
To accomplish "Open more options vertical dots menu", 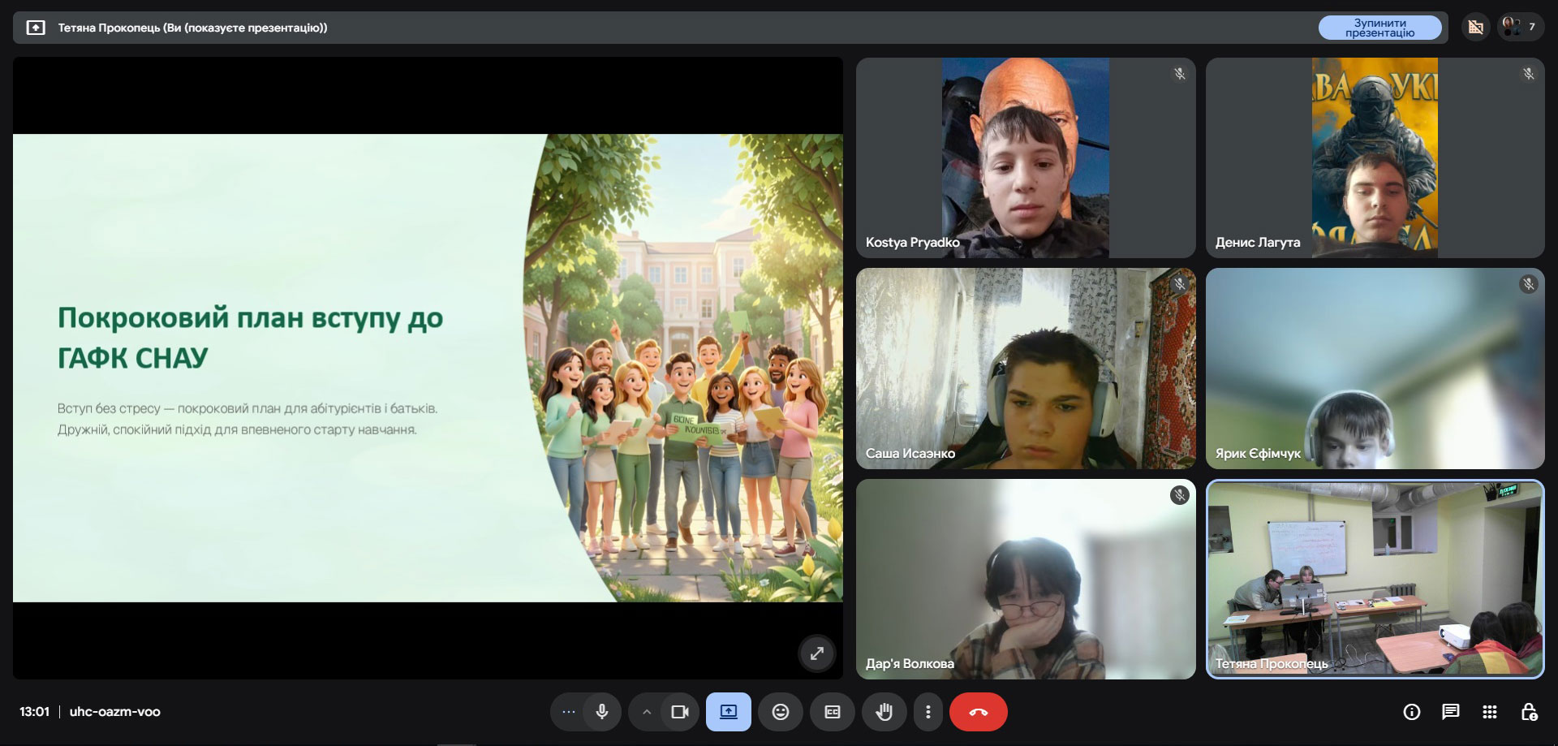I will (x=928, y=712).
